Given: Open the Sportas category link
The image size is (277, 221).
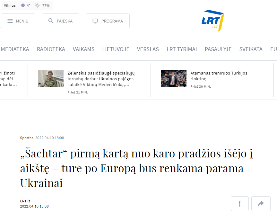Looking at the screenshot, I should tap(27, 138).
